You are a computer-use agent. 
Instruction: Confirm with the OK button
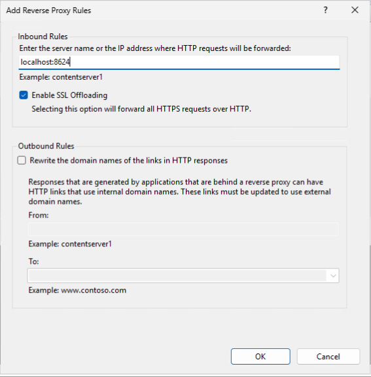click(x=260, y=356)
